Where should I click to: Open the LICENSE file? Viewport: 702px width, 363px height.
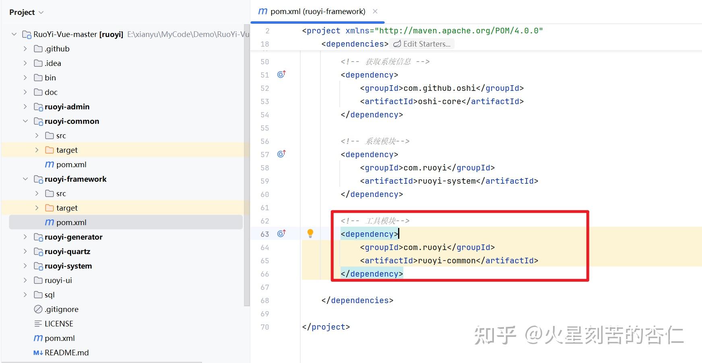click(x=54, y=324)
